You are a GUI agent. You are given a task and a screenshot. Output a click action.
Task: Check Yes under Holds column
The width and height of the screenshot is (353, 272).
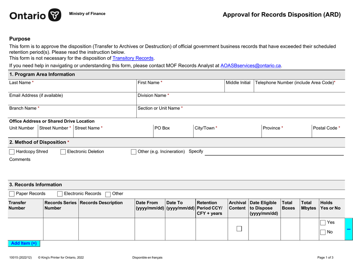[322, 222]
